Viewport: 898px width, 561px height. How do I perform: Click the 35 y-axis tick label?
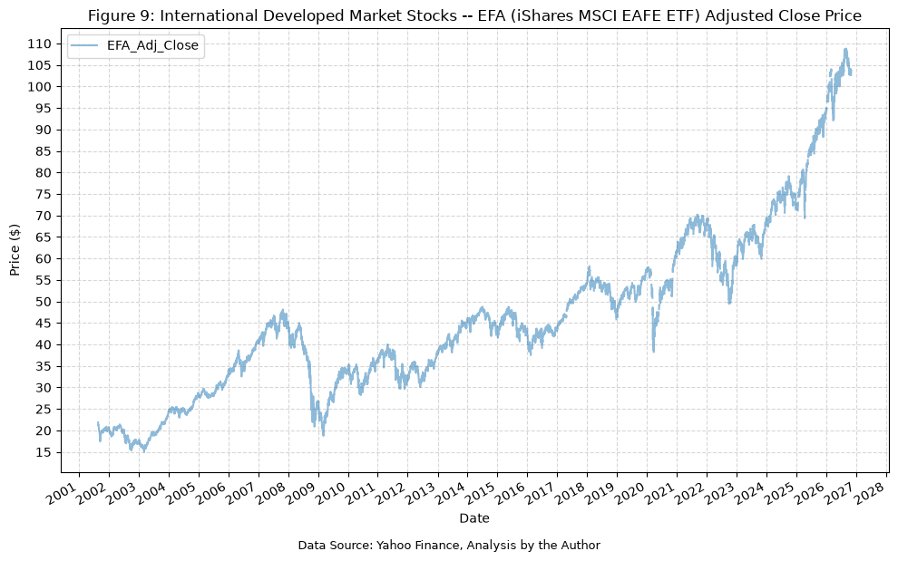point(43,366)
